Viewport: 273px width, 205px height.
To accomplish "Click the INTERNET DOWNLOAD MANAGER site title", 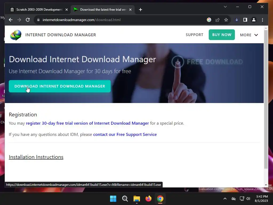I will [x=61, y=35].
